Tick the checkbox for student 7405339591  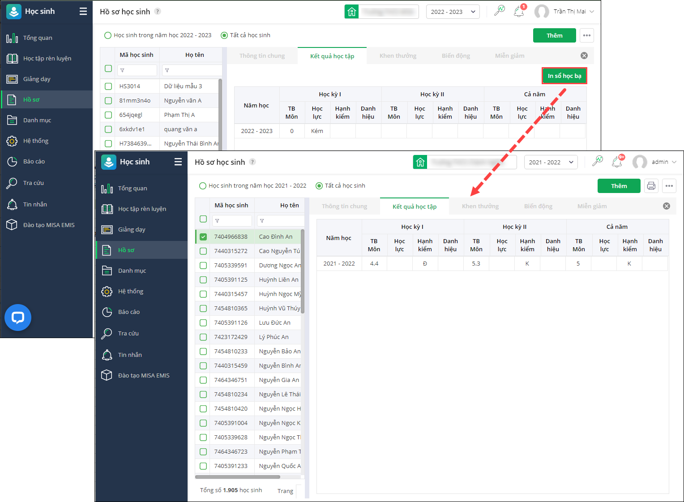pyautogui.click(x=203, y=266)
